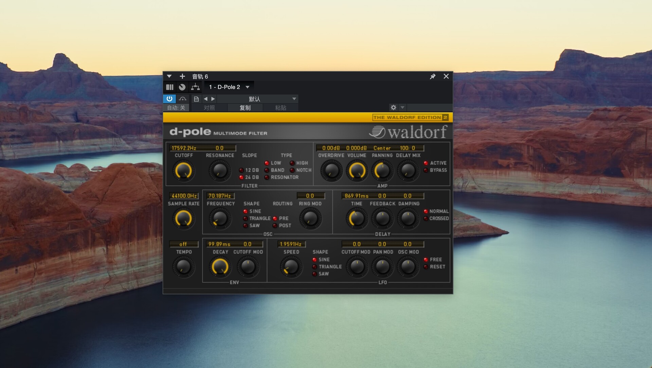Screen dimensions: 652x368
Task: Open the sidechain routing icon
Action: click(x=195, y=87)
